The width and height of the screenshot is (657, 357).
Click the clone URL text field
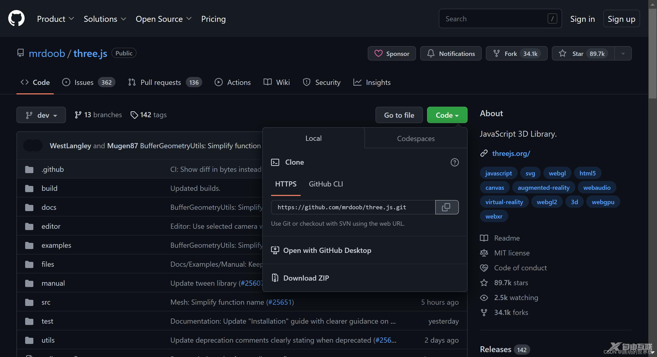[353, 207]
